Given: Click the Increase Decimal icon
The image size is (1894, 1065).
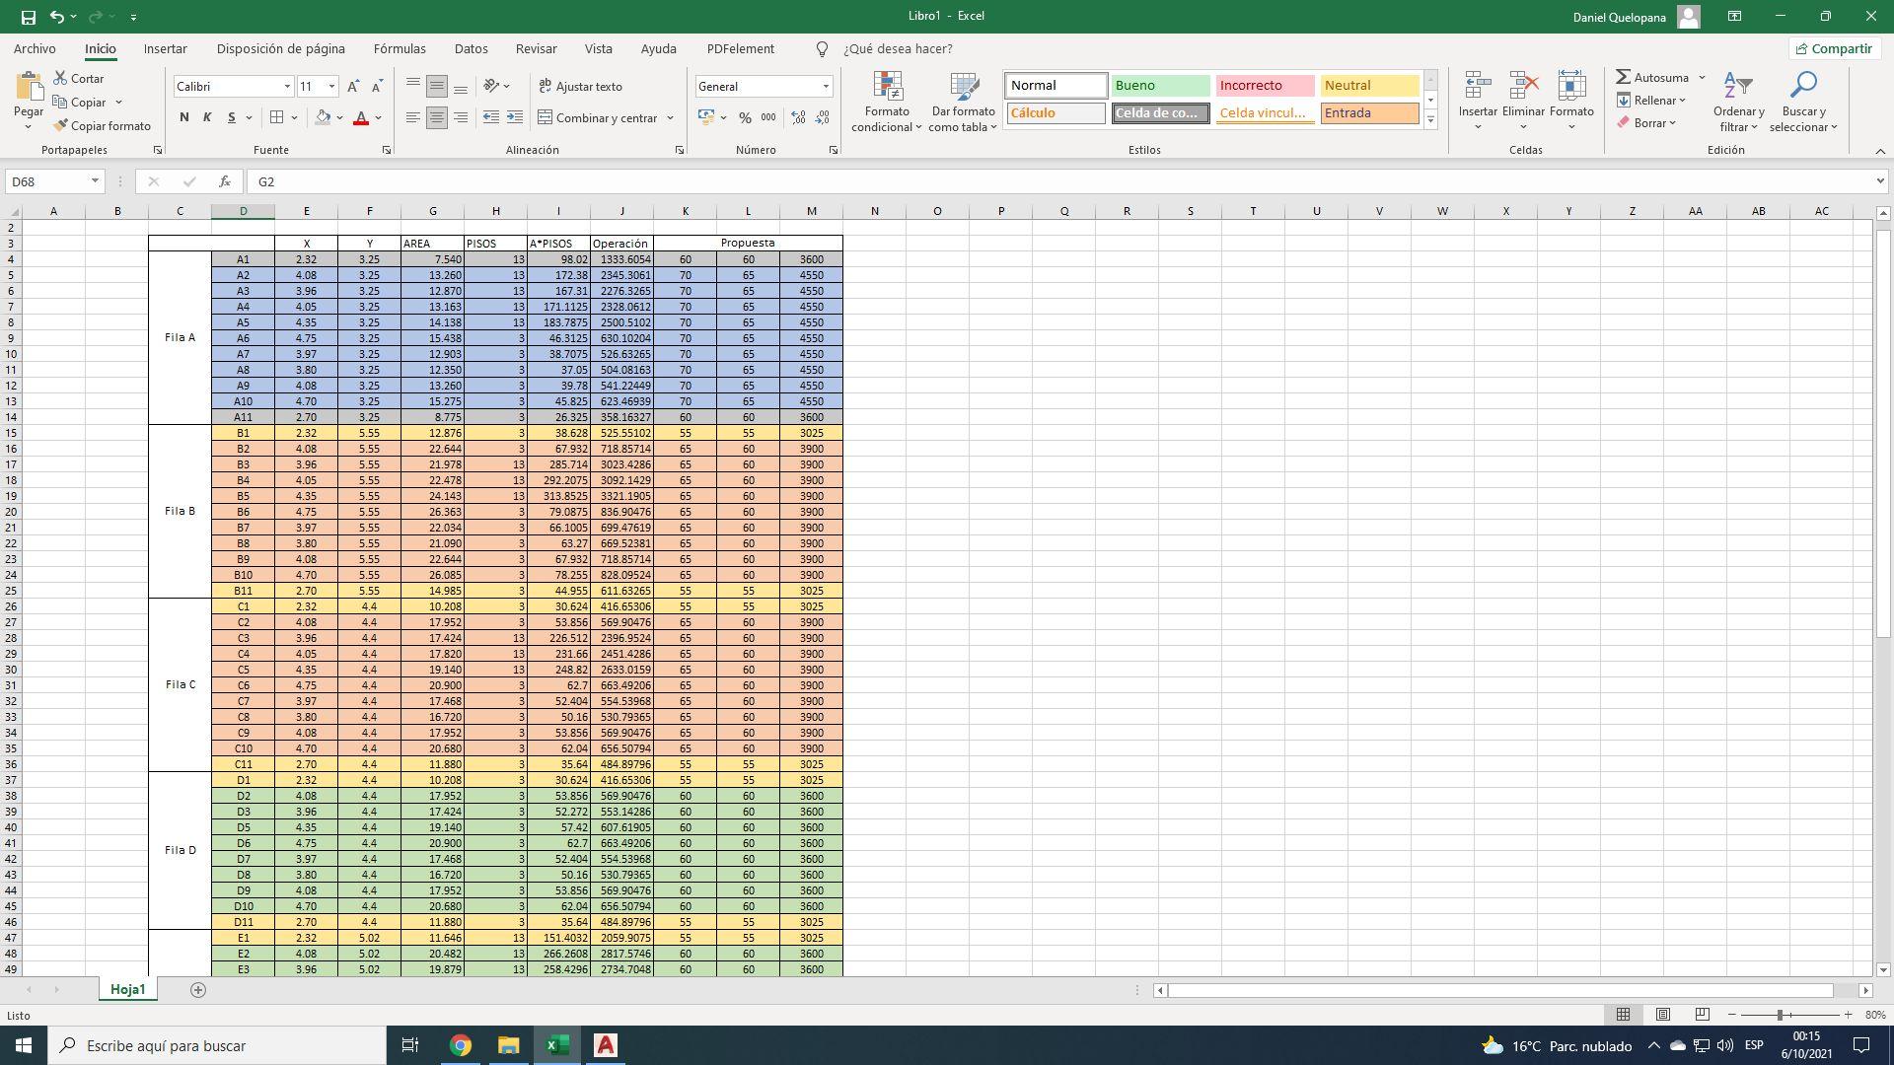Looking at the screenshot, I should pyautogui.click(x=798, y=117).
